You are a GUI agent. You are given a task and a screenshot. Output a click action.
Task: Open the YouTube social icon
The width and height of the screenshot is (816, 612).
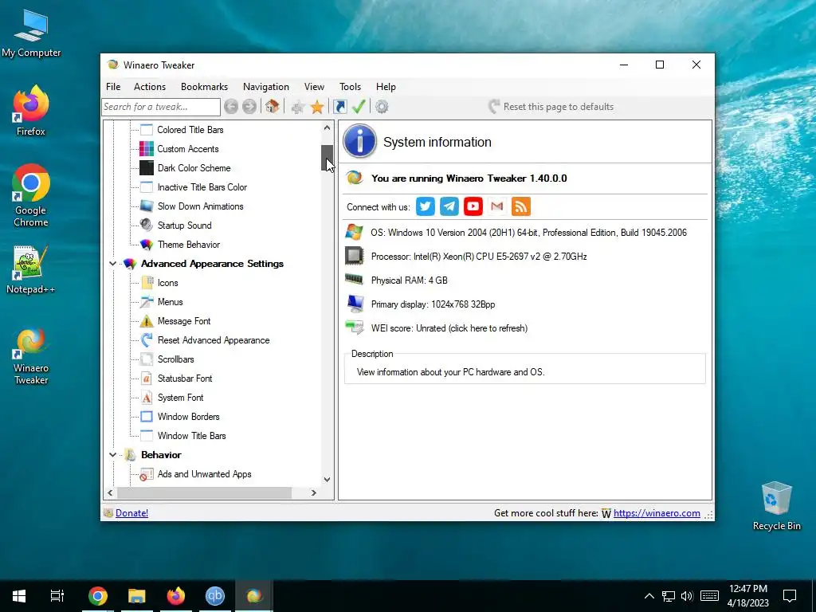pyautogui.click(x=473, y=206)
